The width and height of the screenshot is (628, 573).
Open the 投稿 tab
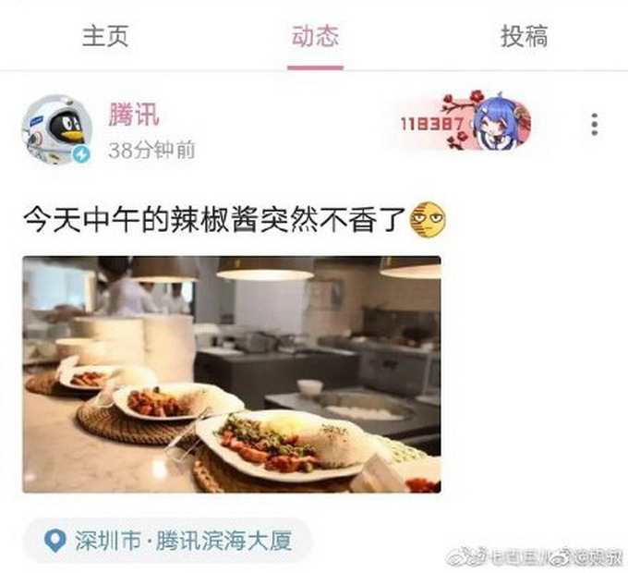tap(525, 36)
